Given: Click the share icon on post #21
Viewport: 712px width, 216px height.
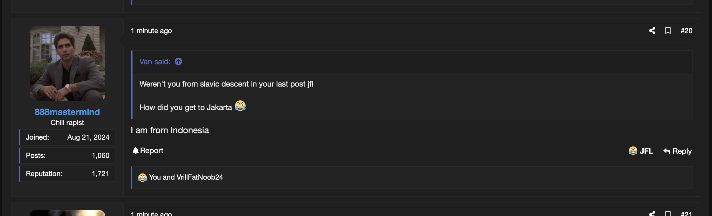Looking at the screenshot, I should pyautogui.click(x=652, y=214).
